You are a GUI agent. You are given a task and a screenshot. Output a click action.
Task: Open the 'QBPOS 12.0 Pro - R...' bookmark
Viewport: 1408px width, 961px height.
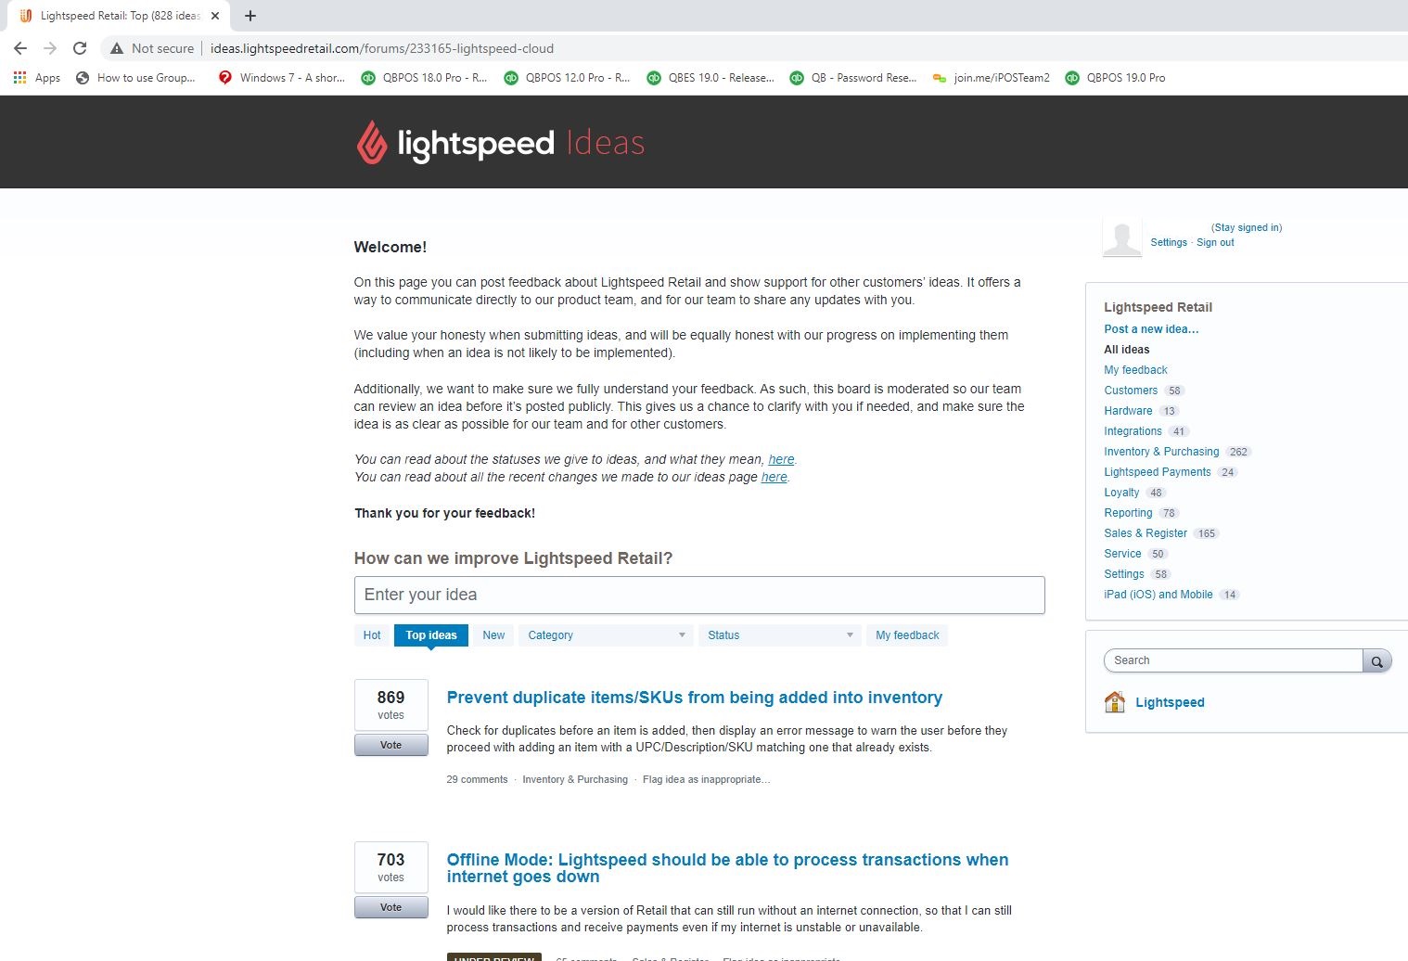tap(567, 78)
